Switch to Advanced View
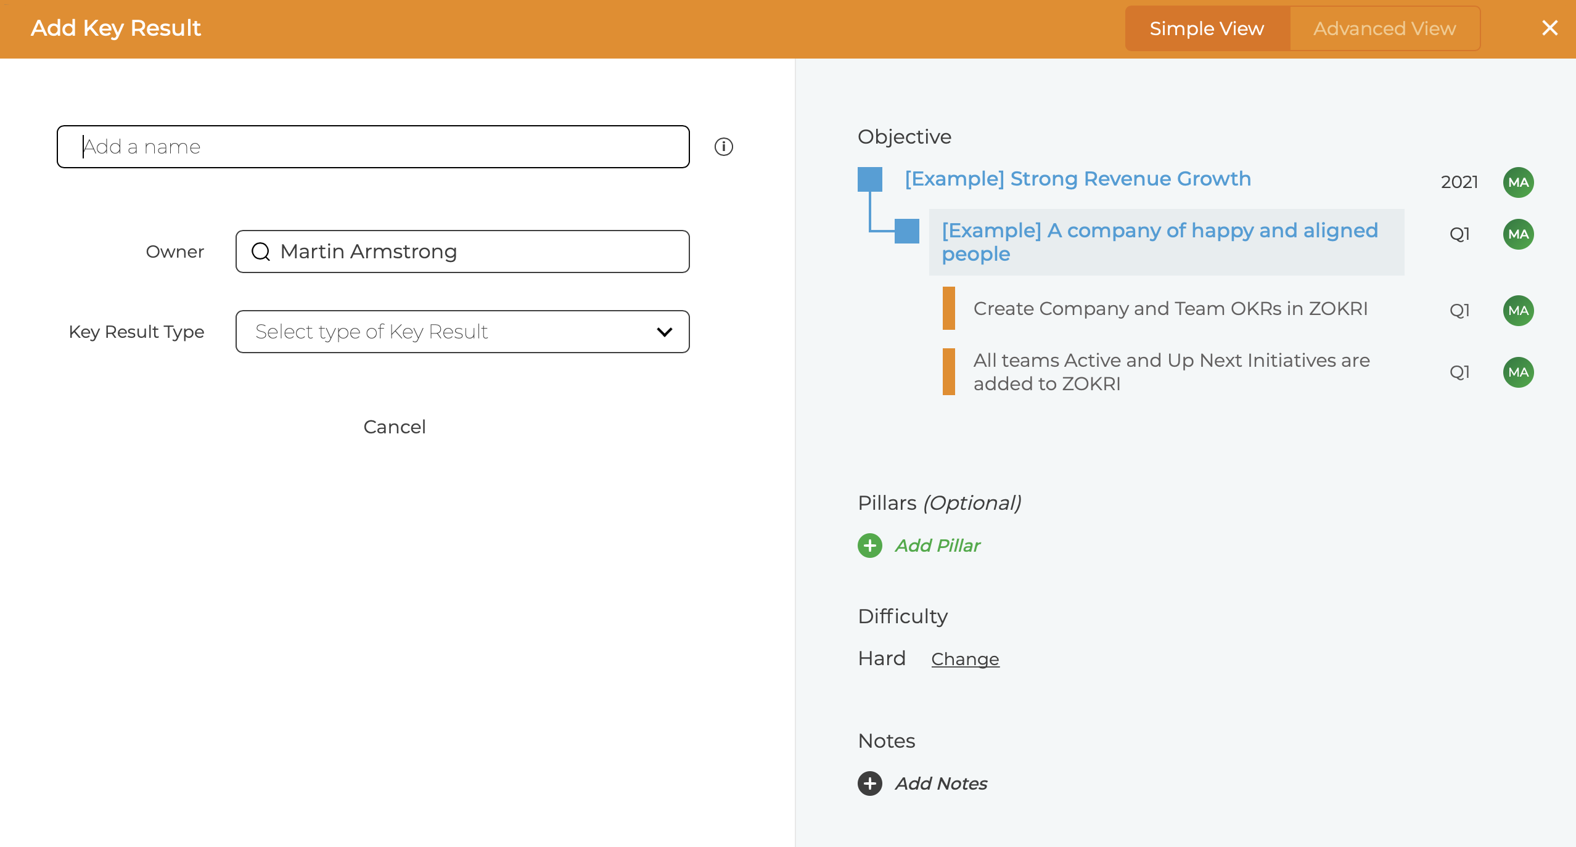 tap(1384, 28)
